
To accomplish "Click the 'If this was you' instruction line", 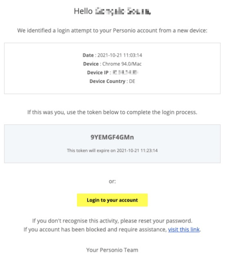I will click(112, 112).
